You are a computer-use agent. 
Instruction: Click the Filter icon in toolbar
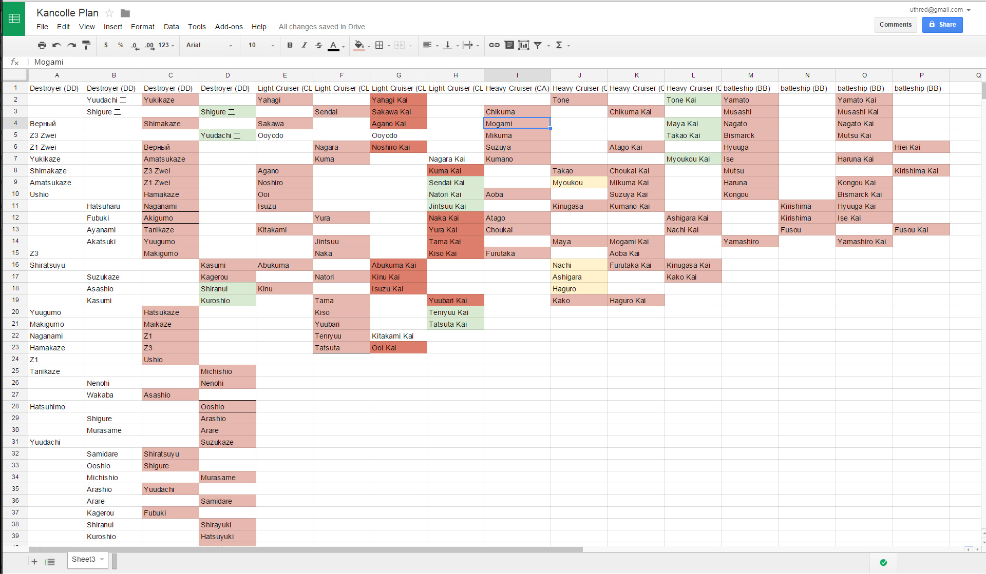click(x=538, y=45)
